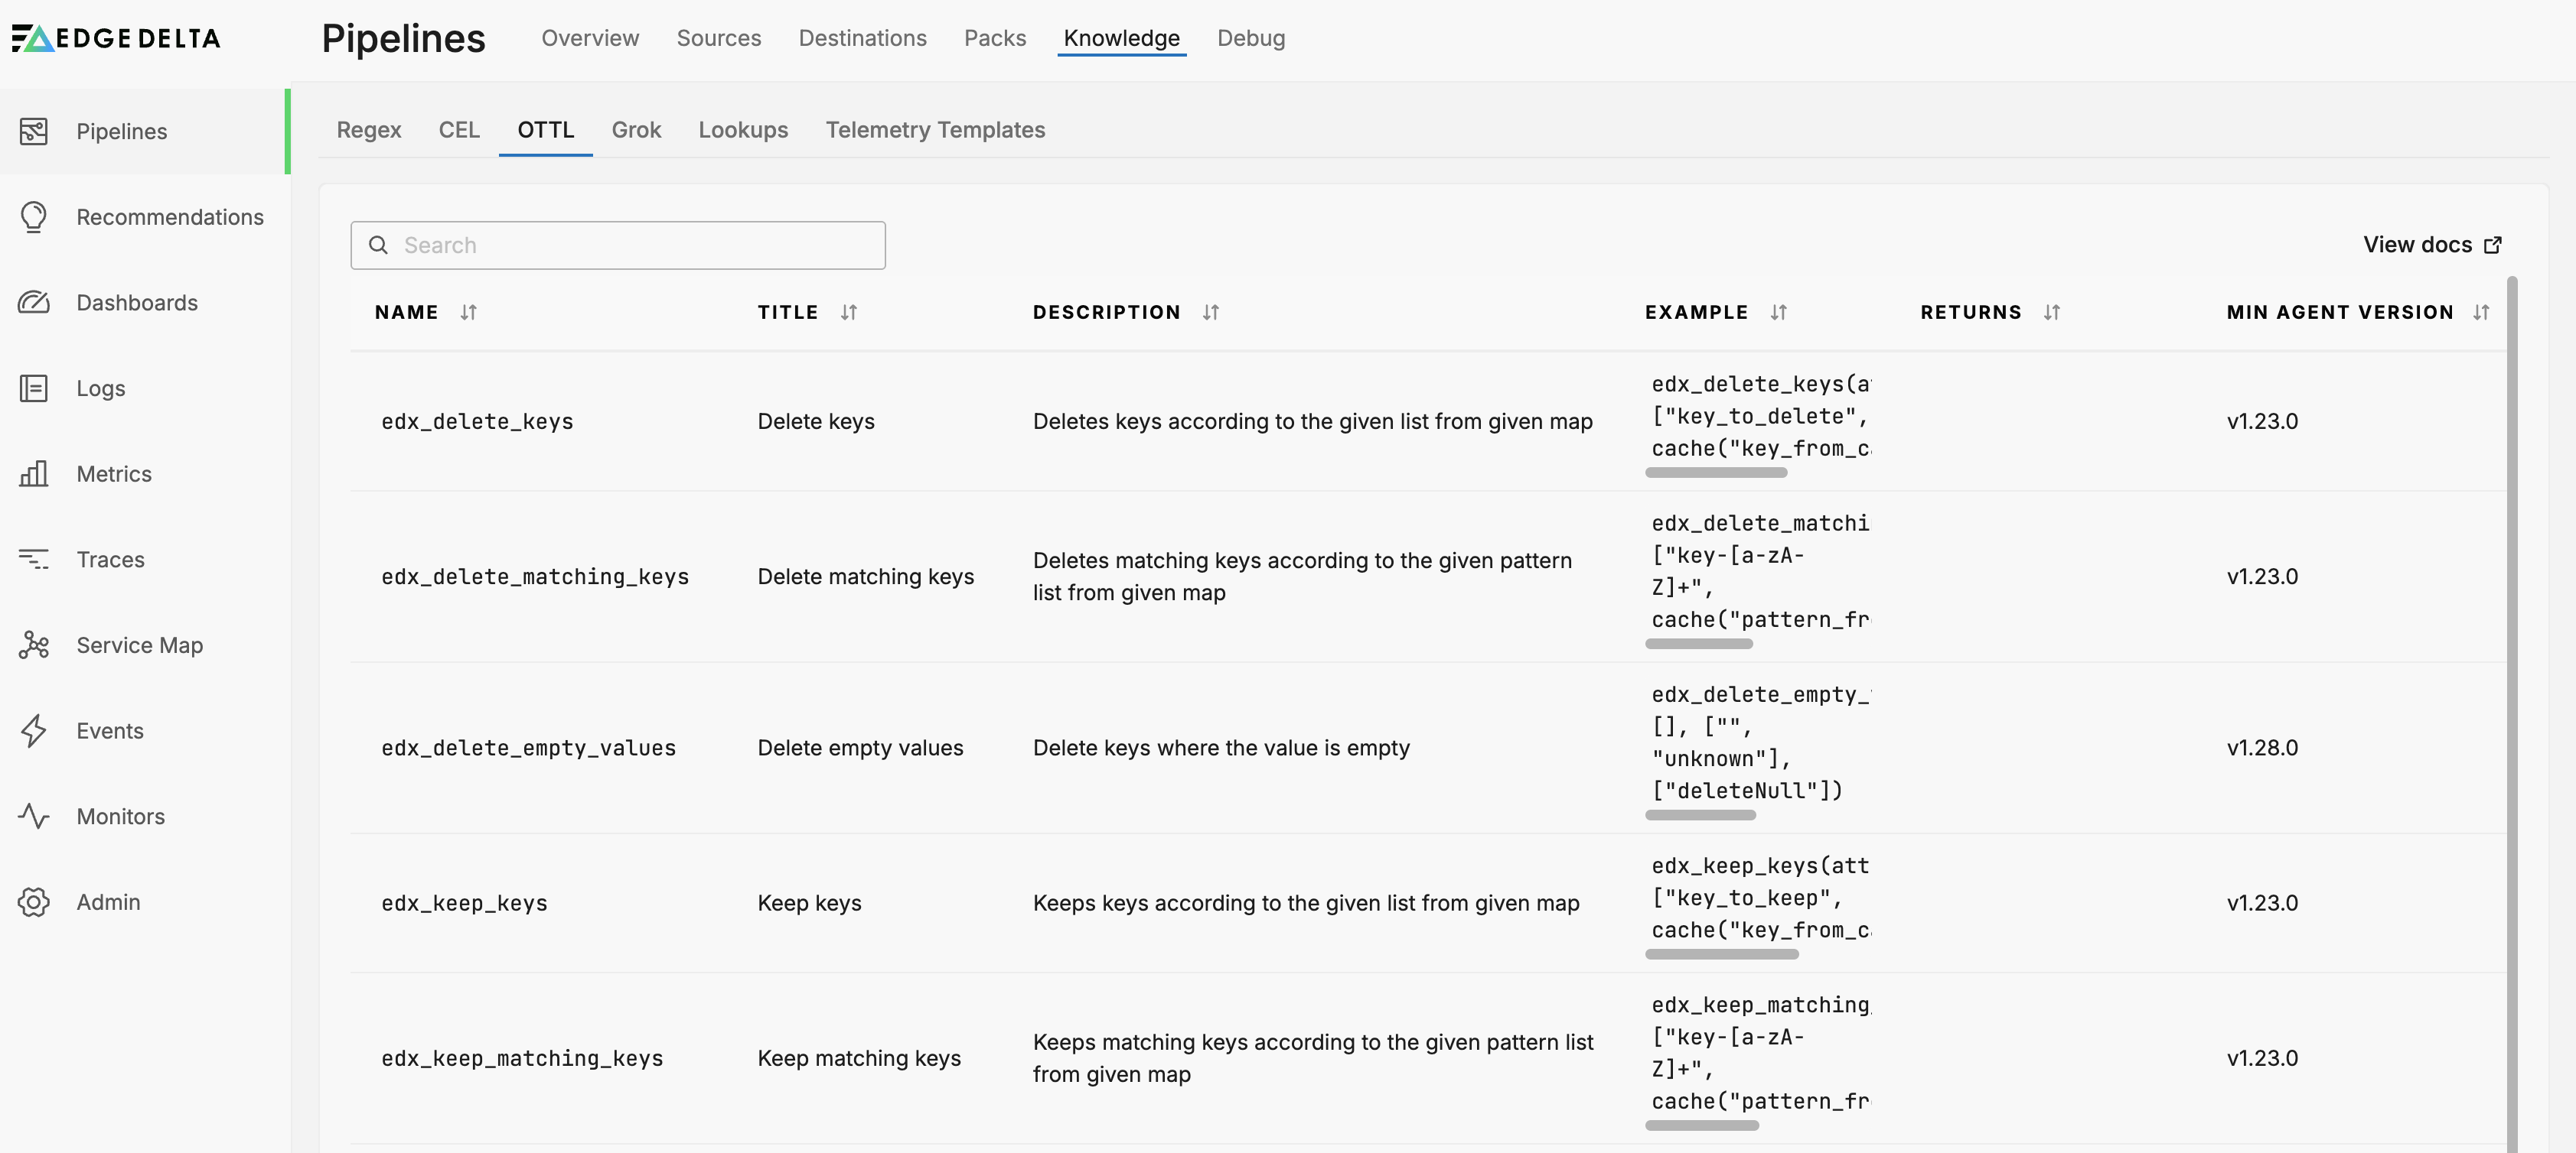Click the Monitors sidebar label
The height and width of the screenshot is (1153, 2576).
click(x=121, y=817)
